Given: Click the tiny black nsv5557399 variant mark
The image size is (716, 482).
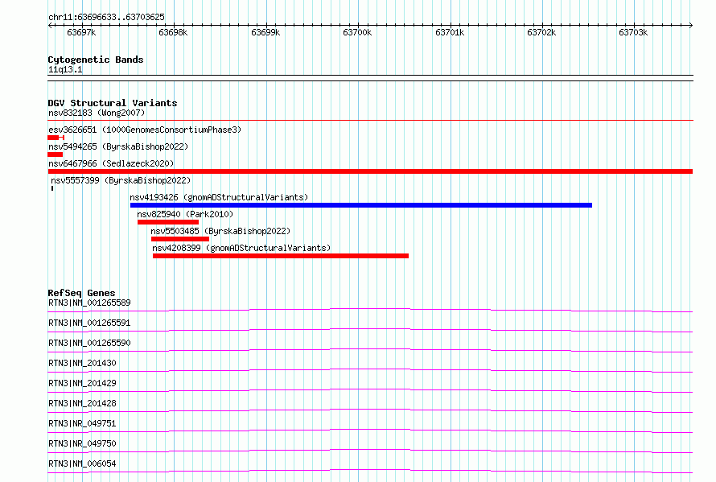Looking at the screenshot, I should (52, 188).
